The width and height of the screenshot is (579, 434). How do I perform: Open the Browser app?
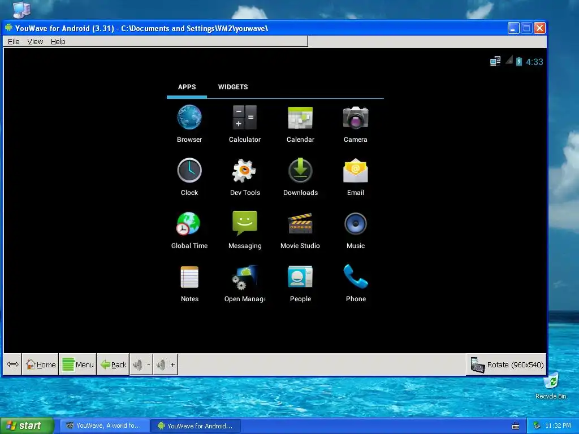click(x=189, y=124)
